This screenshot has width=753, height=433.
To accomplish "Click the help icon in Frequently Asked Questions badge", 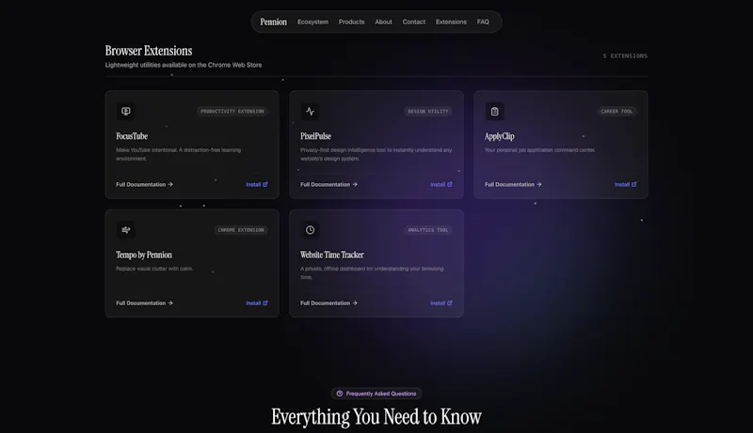I will tap(340, 394).
